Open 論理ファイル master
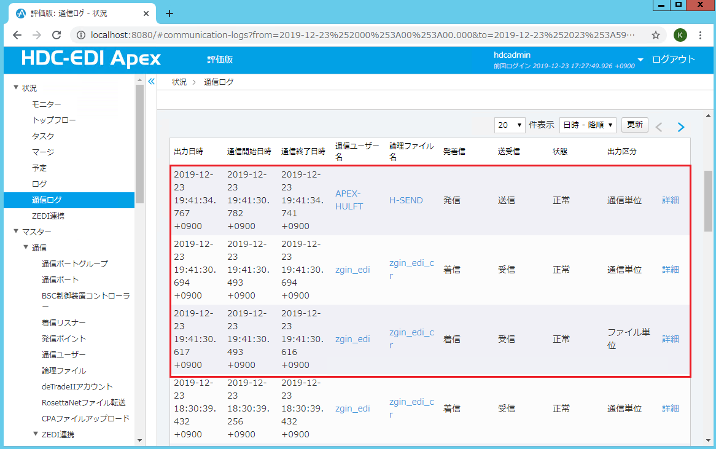Viewport: 716px width, 449px height. pos(64,371)
